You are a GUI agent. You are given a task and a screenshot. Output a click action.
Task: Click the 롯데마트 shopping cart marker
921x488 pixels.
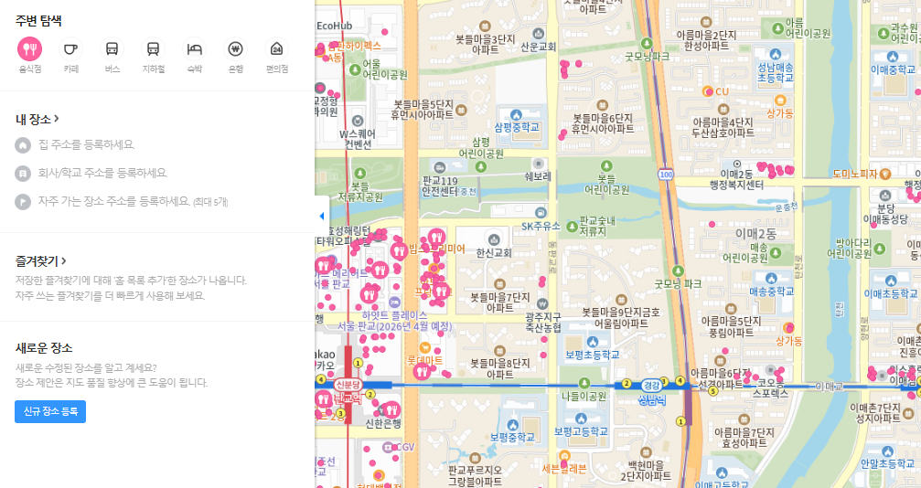424,347
